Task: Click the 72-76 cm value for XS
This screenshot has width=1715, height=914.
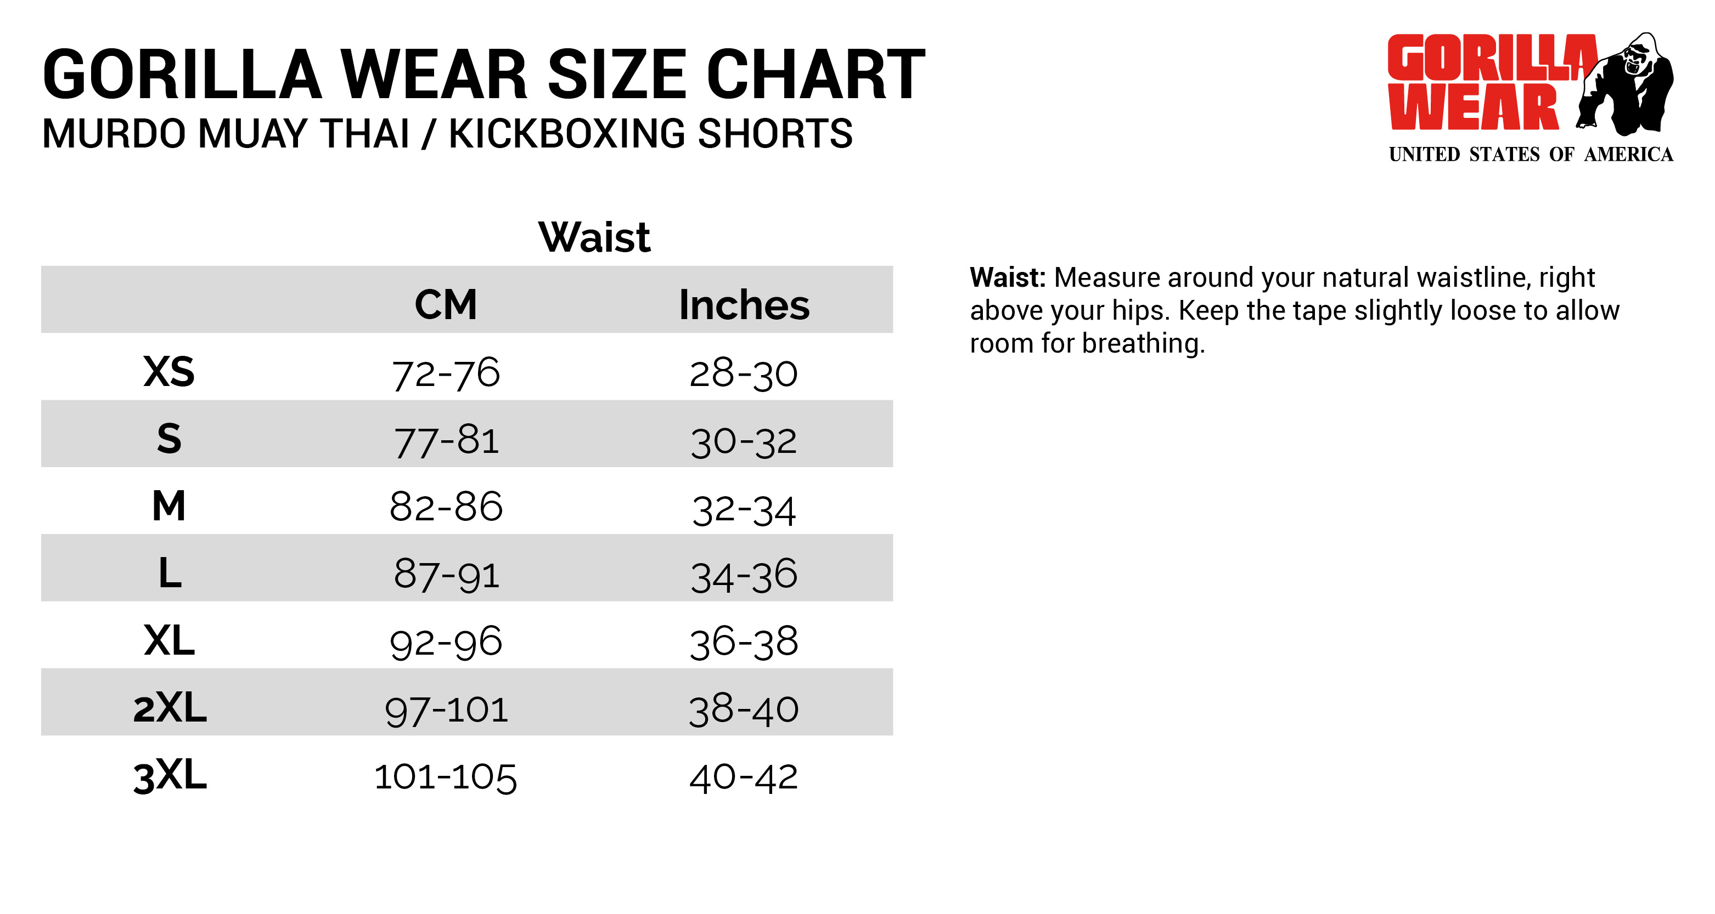Action: pyautogui.click(x=446, y=372)
